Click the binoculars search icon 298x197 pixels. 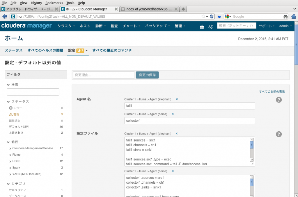click(x=285, y=17)
